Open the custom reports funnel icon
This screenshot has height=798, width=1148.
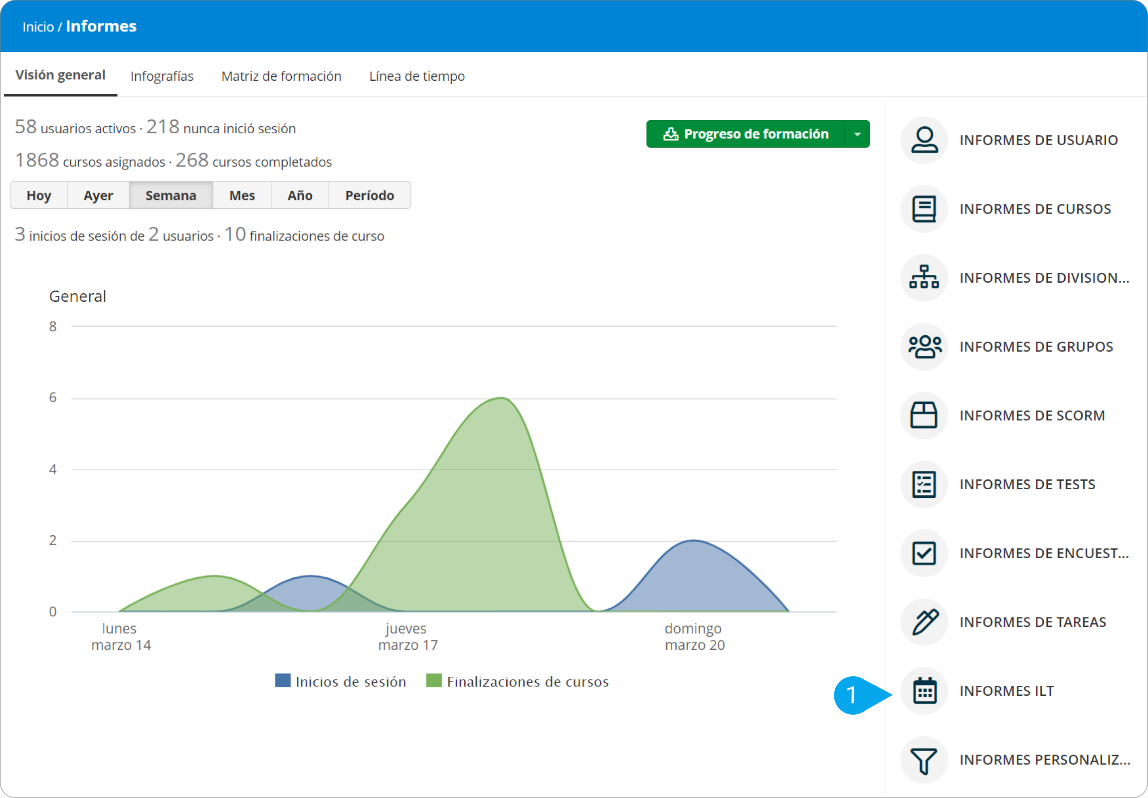[x=924, y=760]
